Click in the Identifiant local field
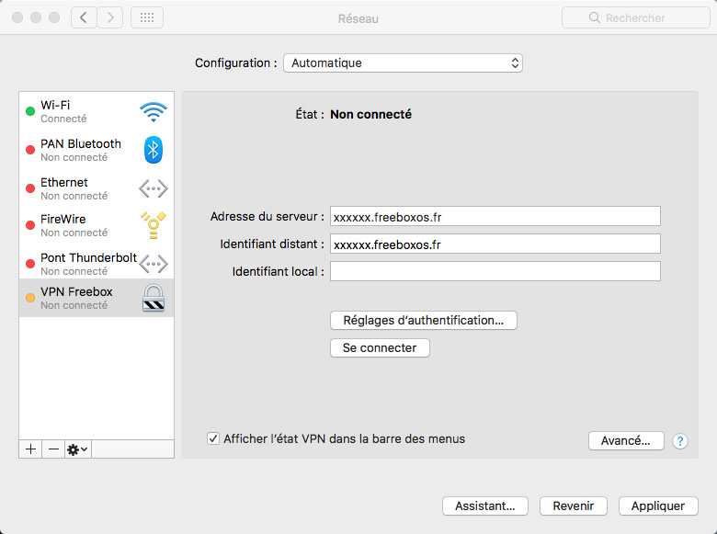This screenshot has height=534, width=717. 495,271
